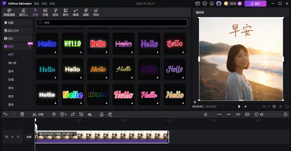This screenshot has height=151, width=291.
Task: Click the microphone voice-over record icon
Action: [206, 114]
